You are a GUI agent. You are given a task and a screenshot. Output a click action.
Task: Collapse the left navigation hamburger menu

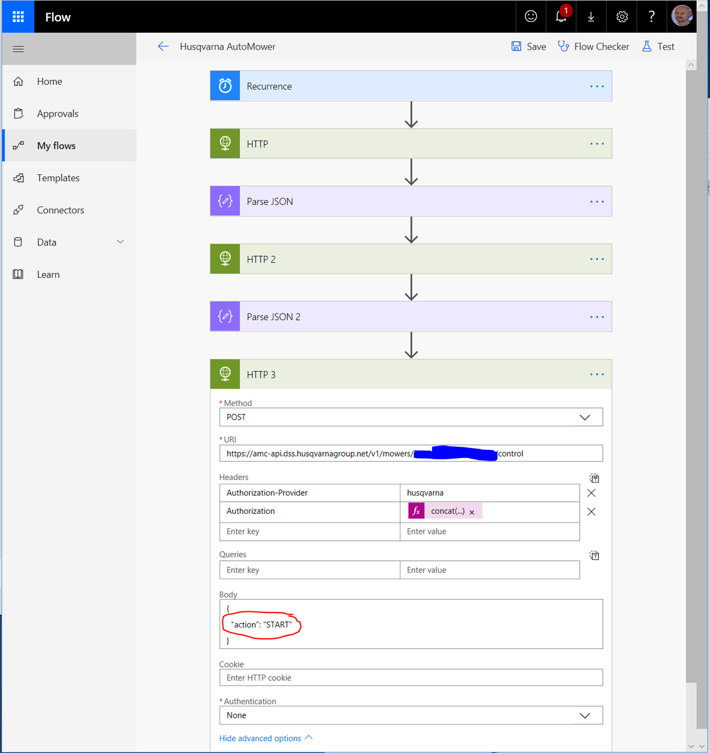point(18,49)
